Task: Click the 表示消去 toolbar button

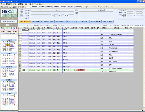Action: pyautogui.click(x=78, y=7)
